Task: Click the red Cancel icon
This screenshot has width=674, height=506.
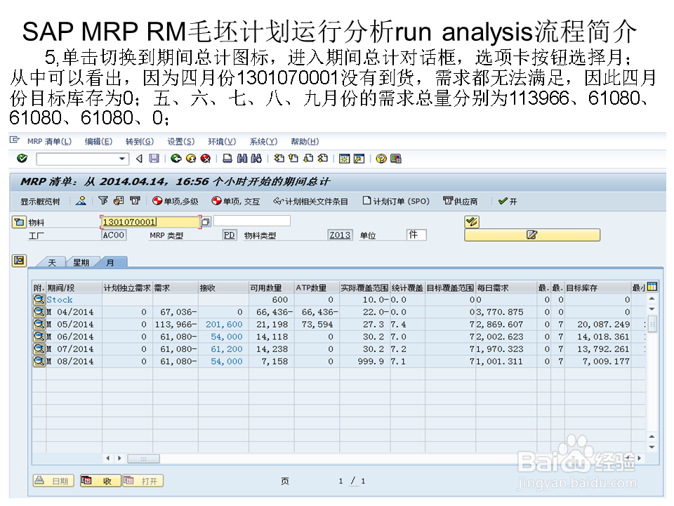Action: pyautogui.click(x=206, y=159)
